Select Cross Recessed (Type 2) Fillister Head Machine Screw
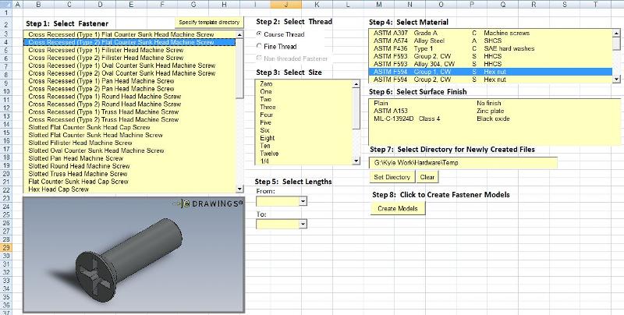 (x=129, y=58)
